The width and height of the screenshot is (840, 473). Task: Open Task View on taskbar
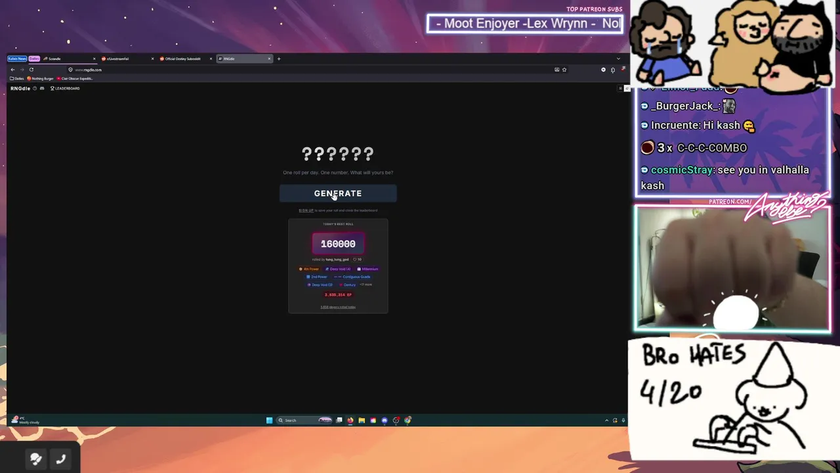[x=339, y=420]
